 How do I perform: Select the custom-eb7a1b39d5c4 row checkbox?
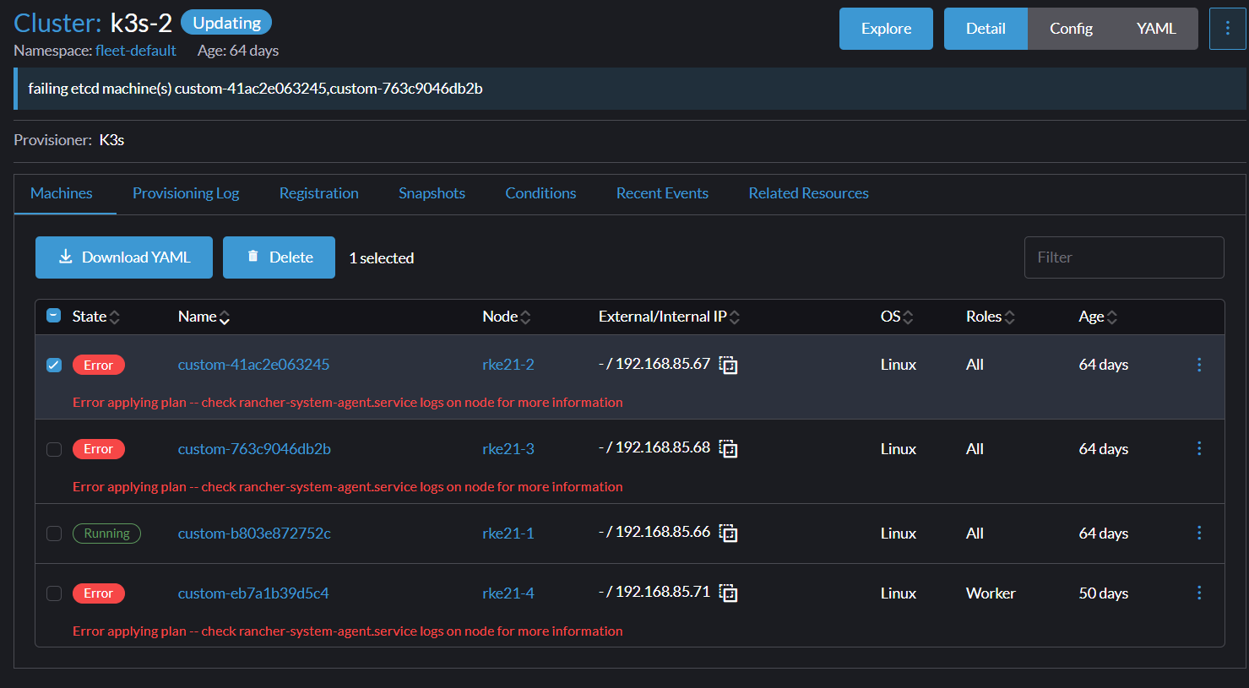[53, 593]
